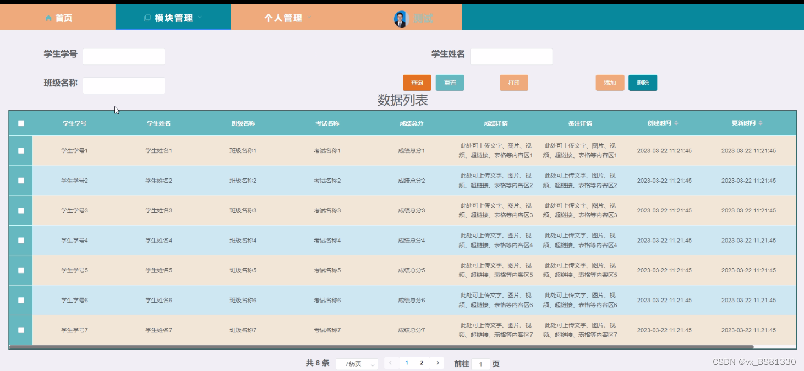Click the 重置 reset button
Image resolution: width=804 pixels, height=371 pixels.
[450, 83]
